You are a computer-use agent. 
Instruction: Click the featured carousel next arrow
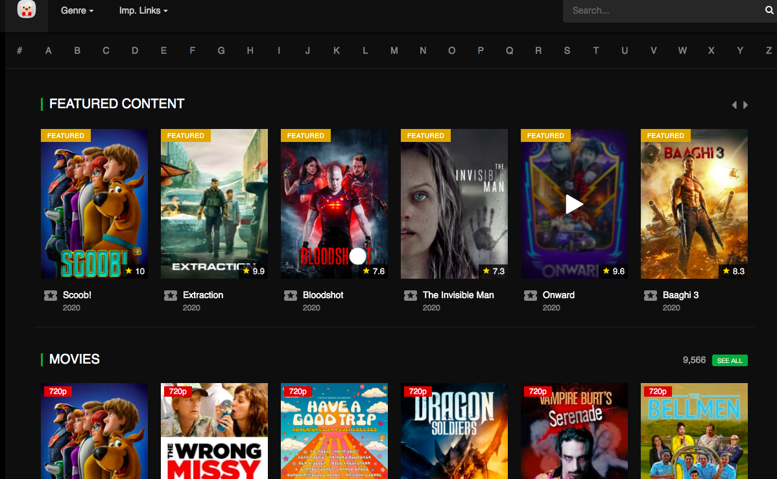(x=746, y=105)
